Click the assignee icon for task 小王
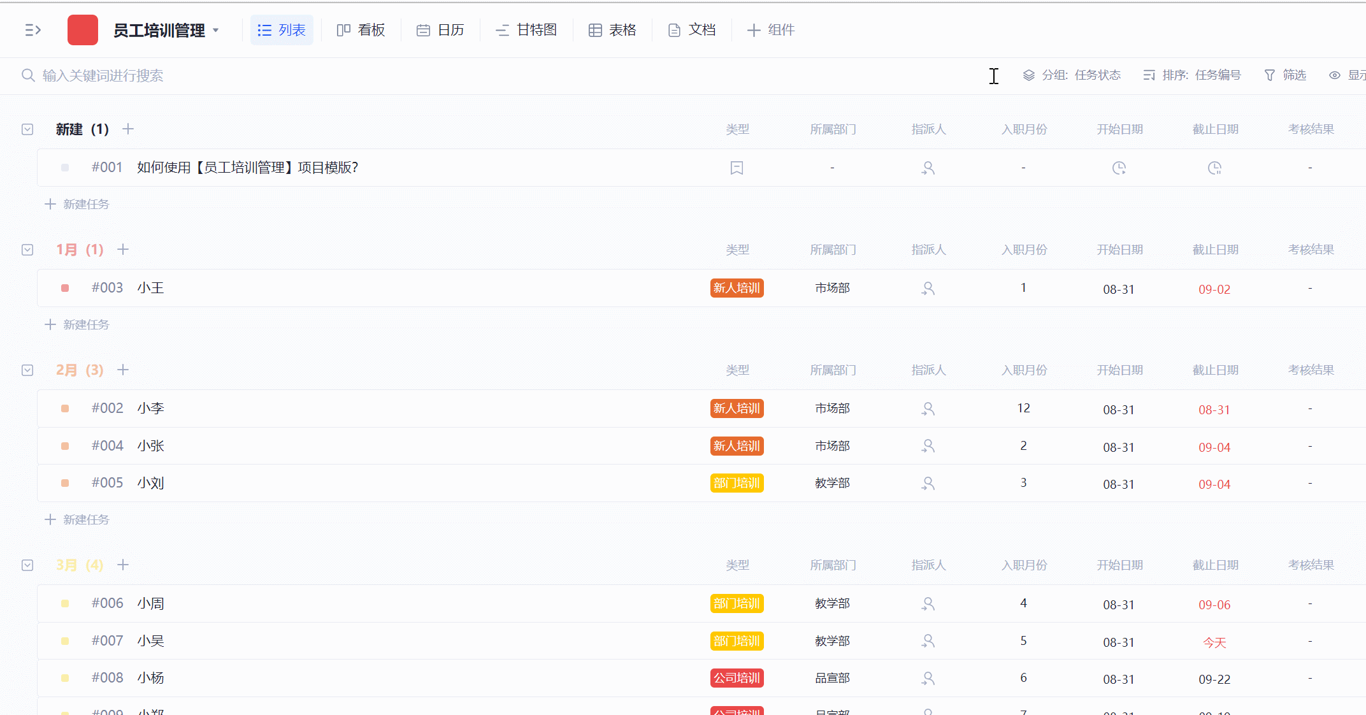 pyautogui.click(x=928, y=289)
